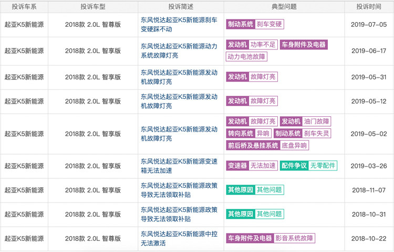The width and height of the screenshot is (394, 252).
Task: Click the 发动机 油门故障 tag
Action: (305, 122)
